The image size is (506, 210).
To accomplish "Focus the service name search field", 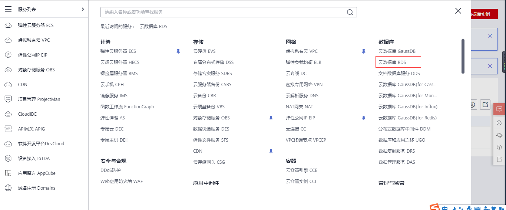I will [229, 12].
